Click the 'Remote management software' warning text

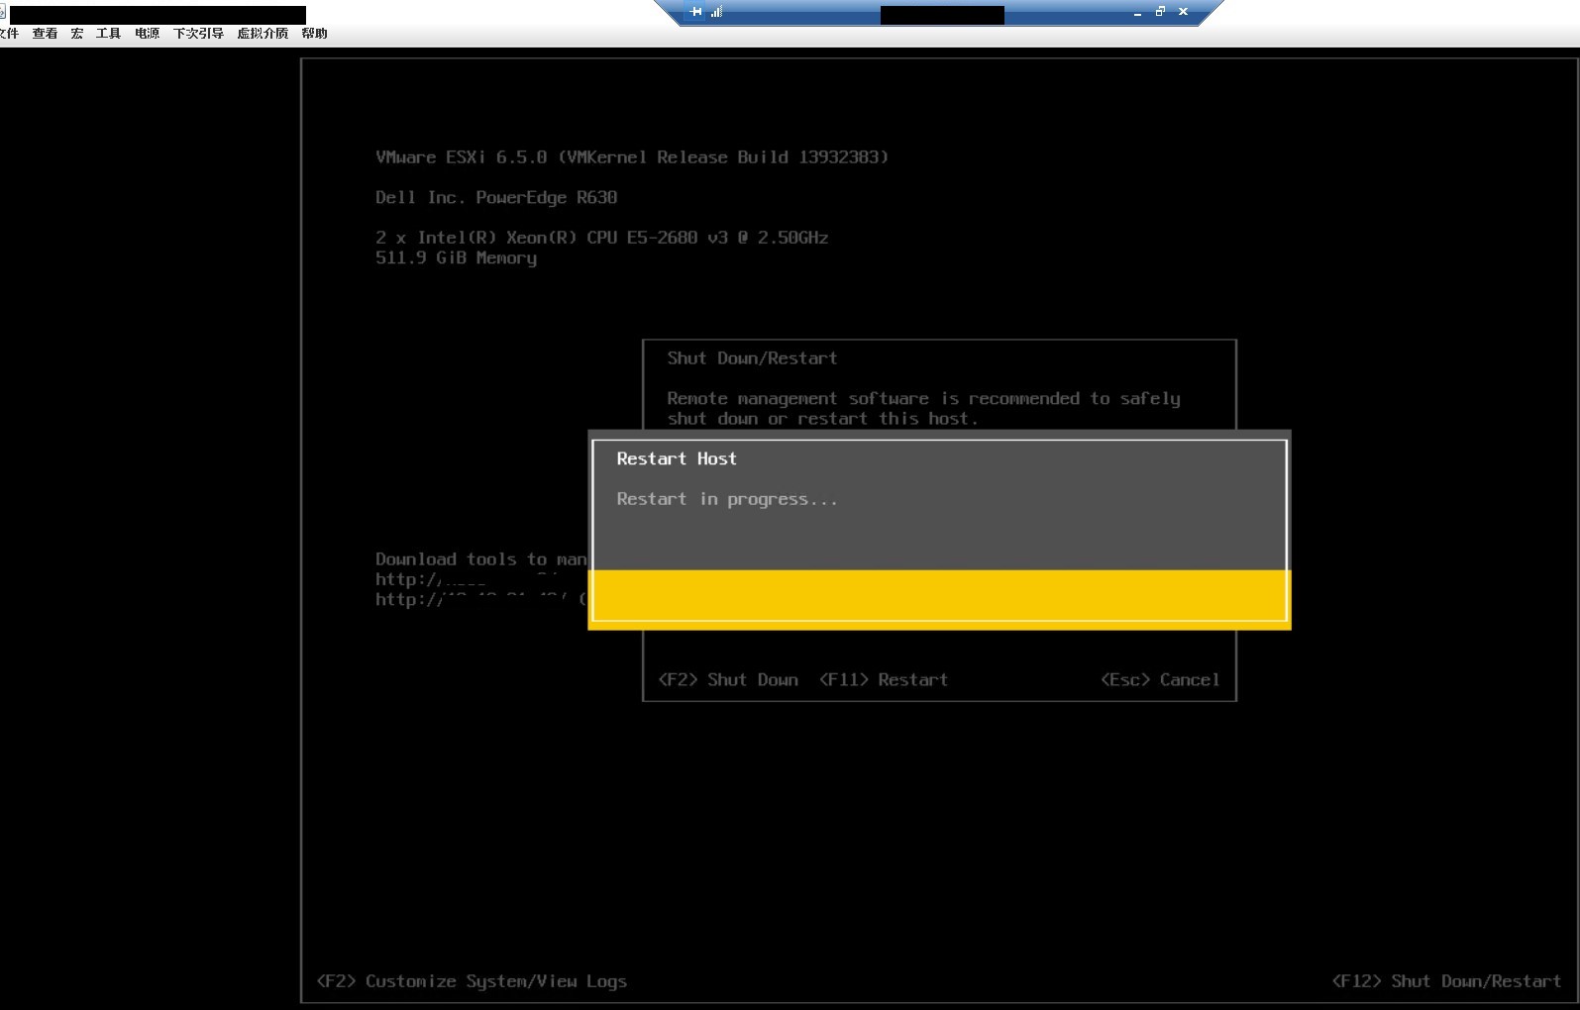pyautogui.click(x=923, y=408)
